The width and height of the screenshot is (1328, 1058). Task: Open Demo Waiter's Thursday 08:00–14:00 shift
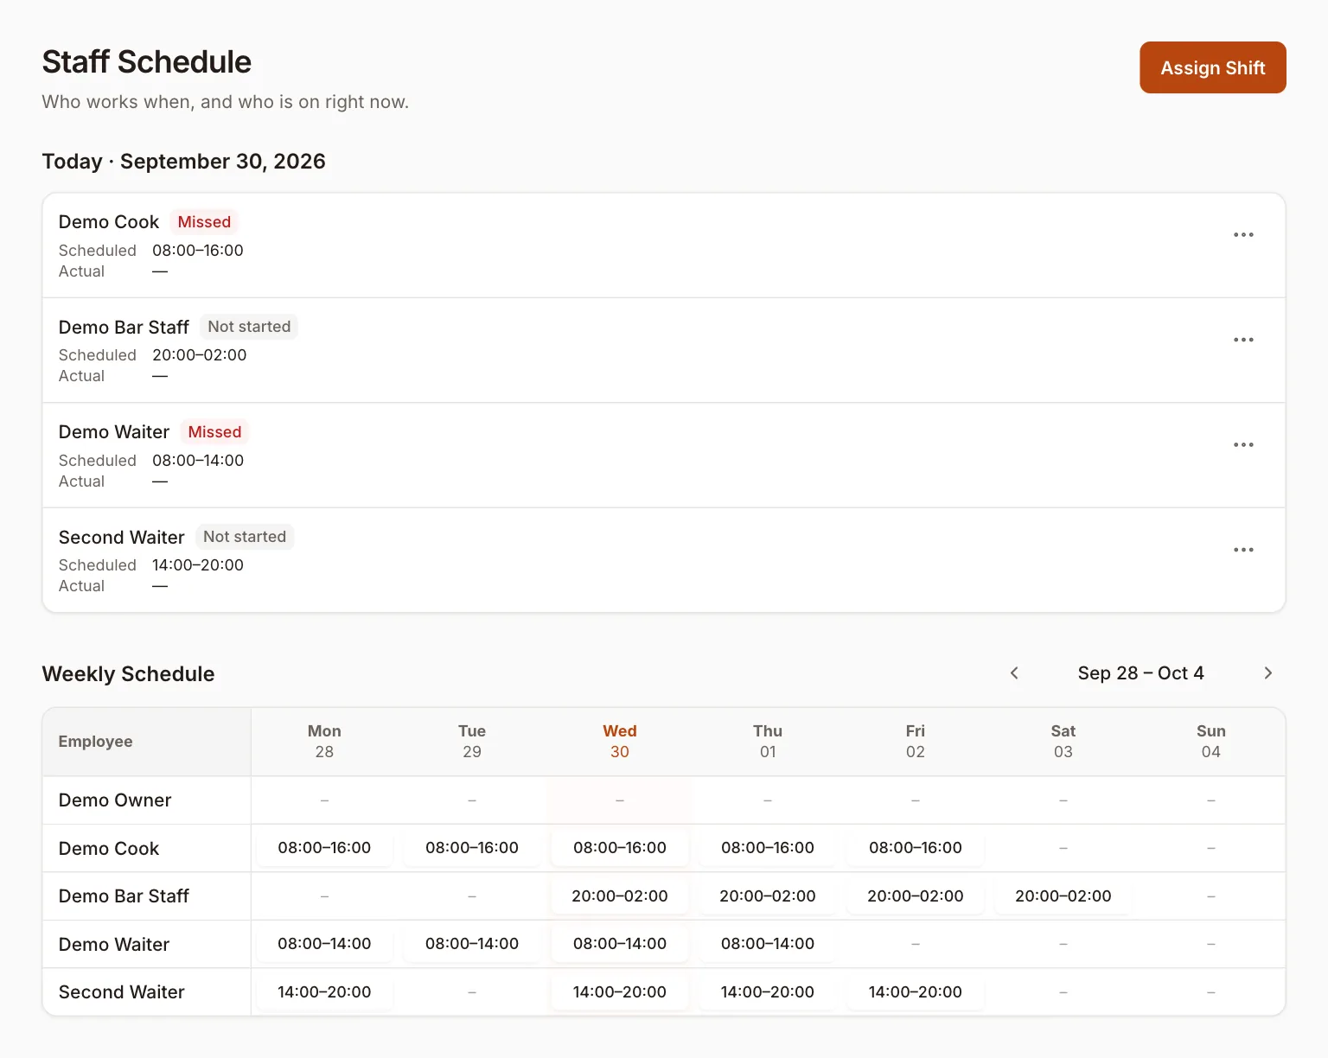768,944
